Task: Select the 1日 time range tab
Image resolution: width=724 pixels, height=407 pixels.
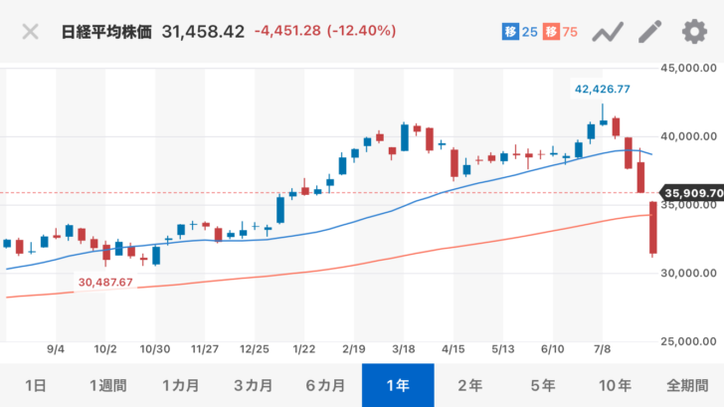Action: click(35, 385)
